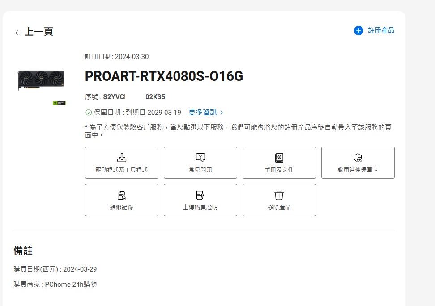Click 移除產品 trash button
435x306 pixels.
tap(279, 200)
